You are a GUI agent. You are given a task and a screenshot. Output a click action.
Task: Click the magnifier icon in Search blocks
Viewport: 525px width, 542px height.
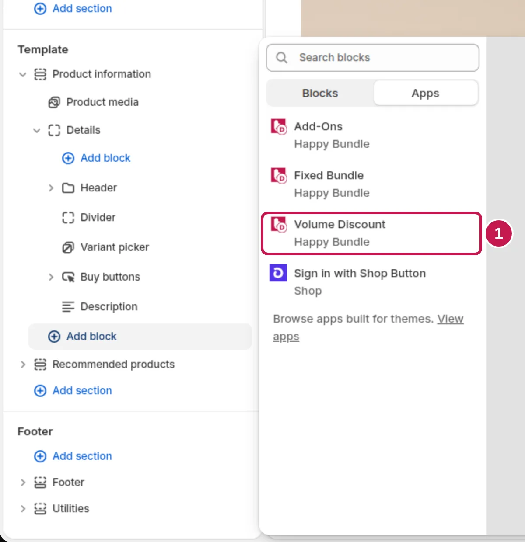(x=282, y=58)
